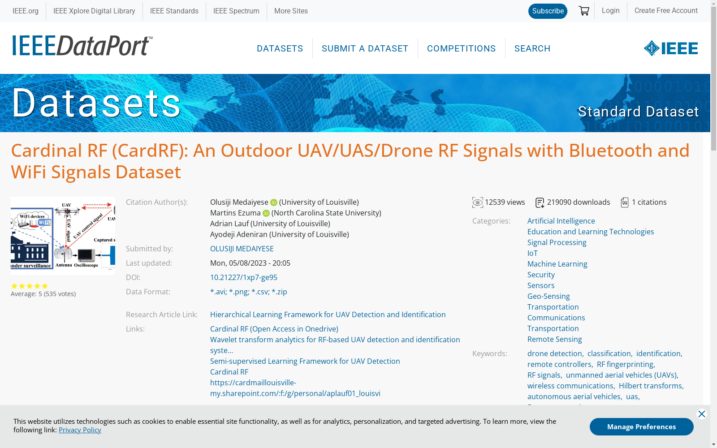Select Remote Sensing category
The height and width of the screenshot is (448, 717).
(x=555, y=339)
